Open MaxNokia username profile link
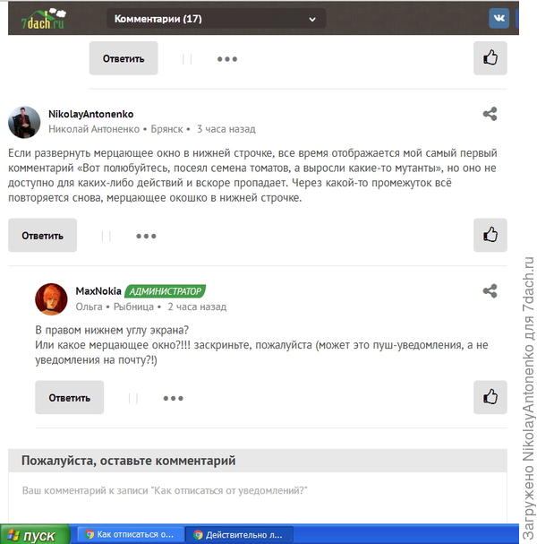 [98, 290]
